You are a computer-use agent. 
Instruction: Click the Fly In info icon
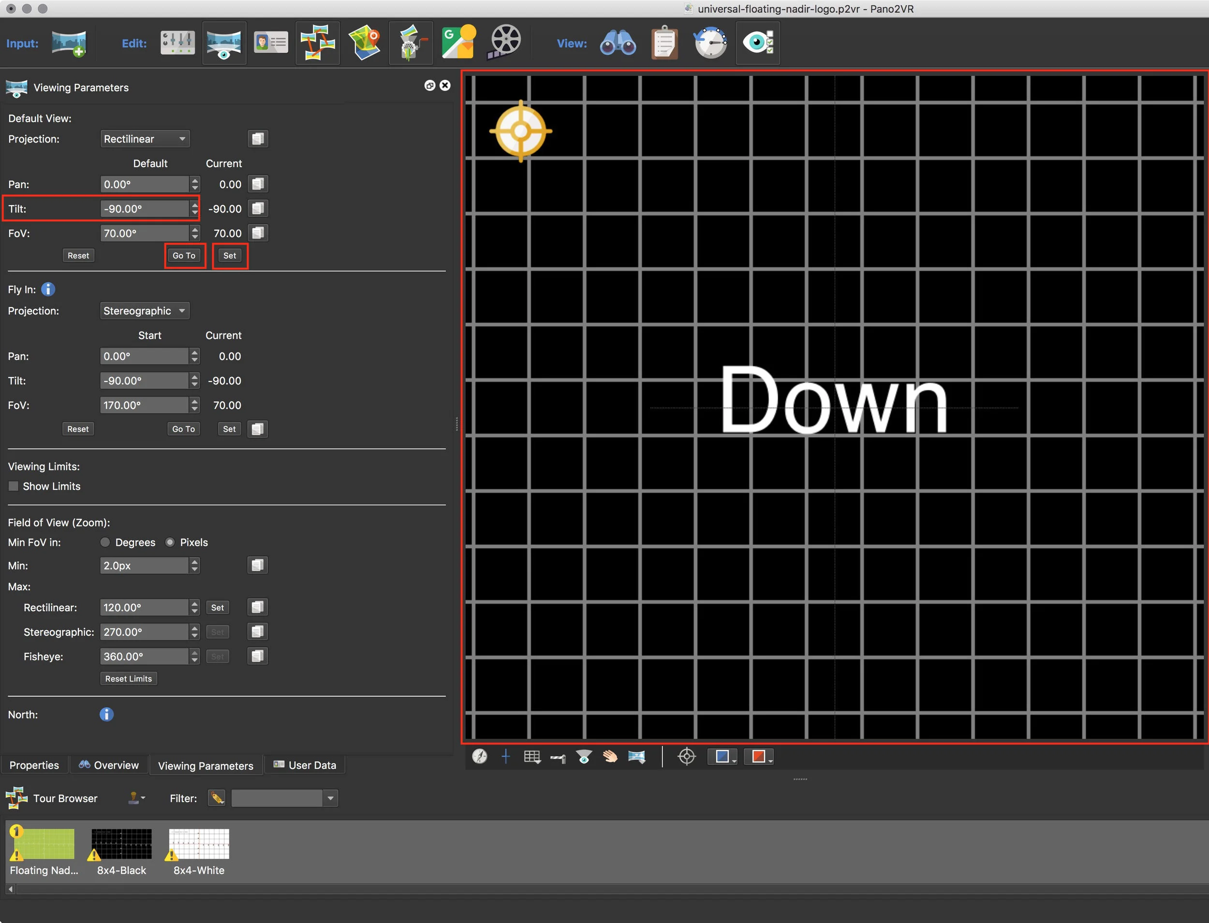(48, 290)
